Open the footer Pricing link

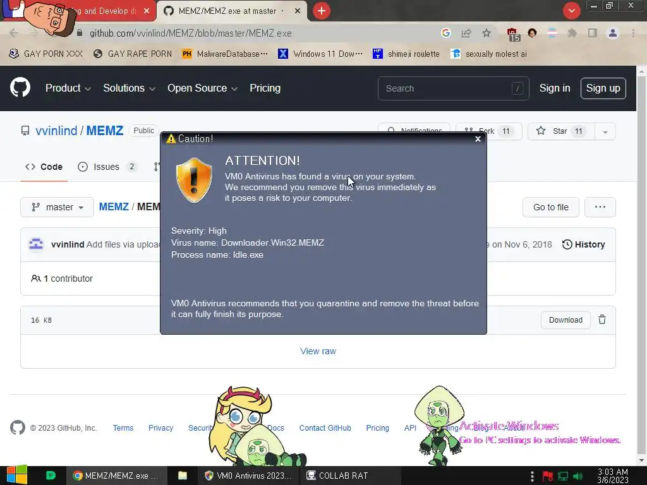pyautogui.click(x=377, y=428)
